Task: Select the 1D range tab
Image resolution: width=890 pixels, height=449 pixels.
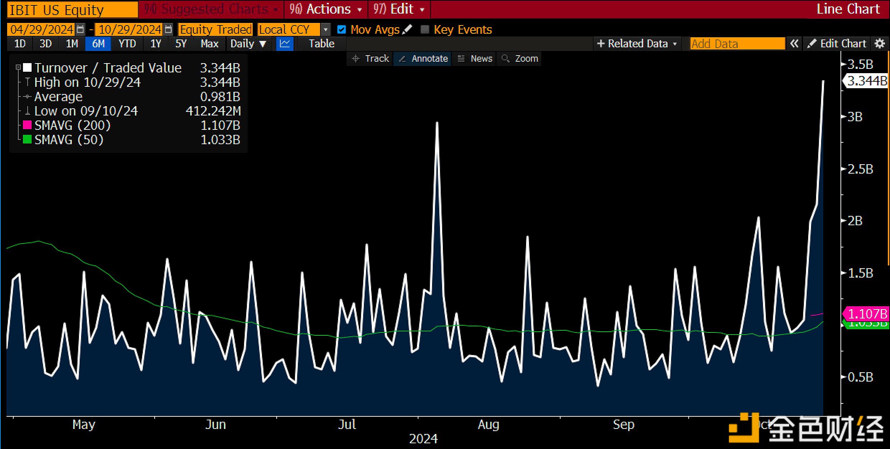Action: pos(20,44)
